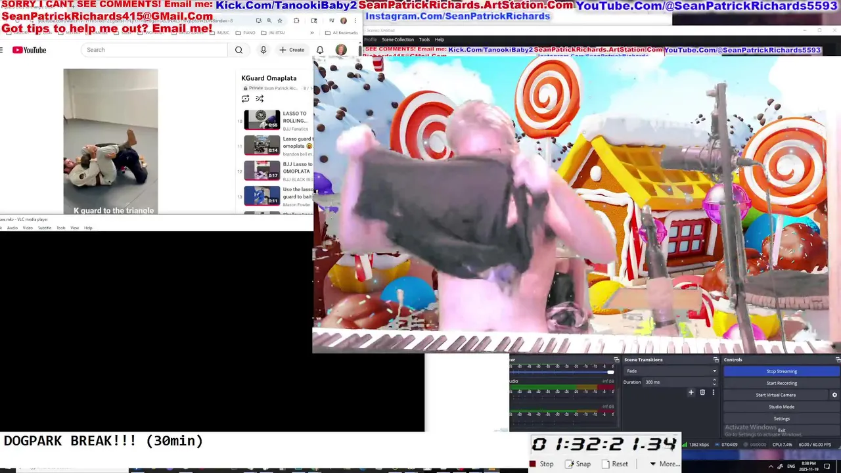Adjust the transition Duration spinner arrows

pyautogui.click(x=716, y=382)
